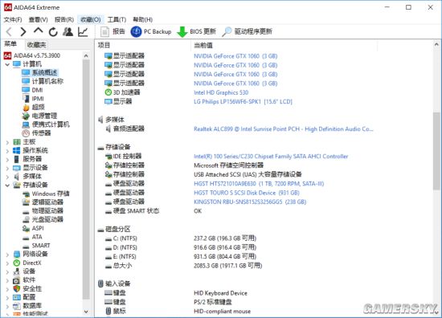Open the 报告(R) menu

pyautogui.click(x=64, y=19)
